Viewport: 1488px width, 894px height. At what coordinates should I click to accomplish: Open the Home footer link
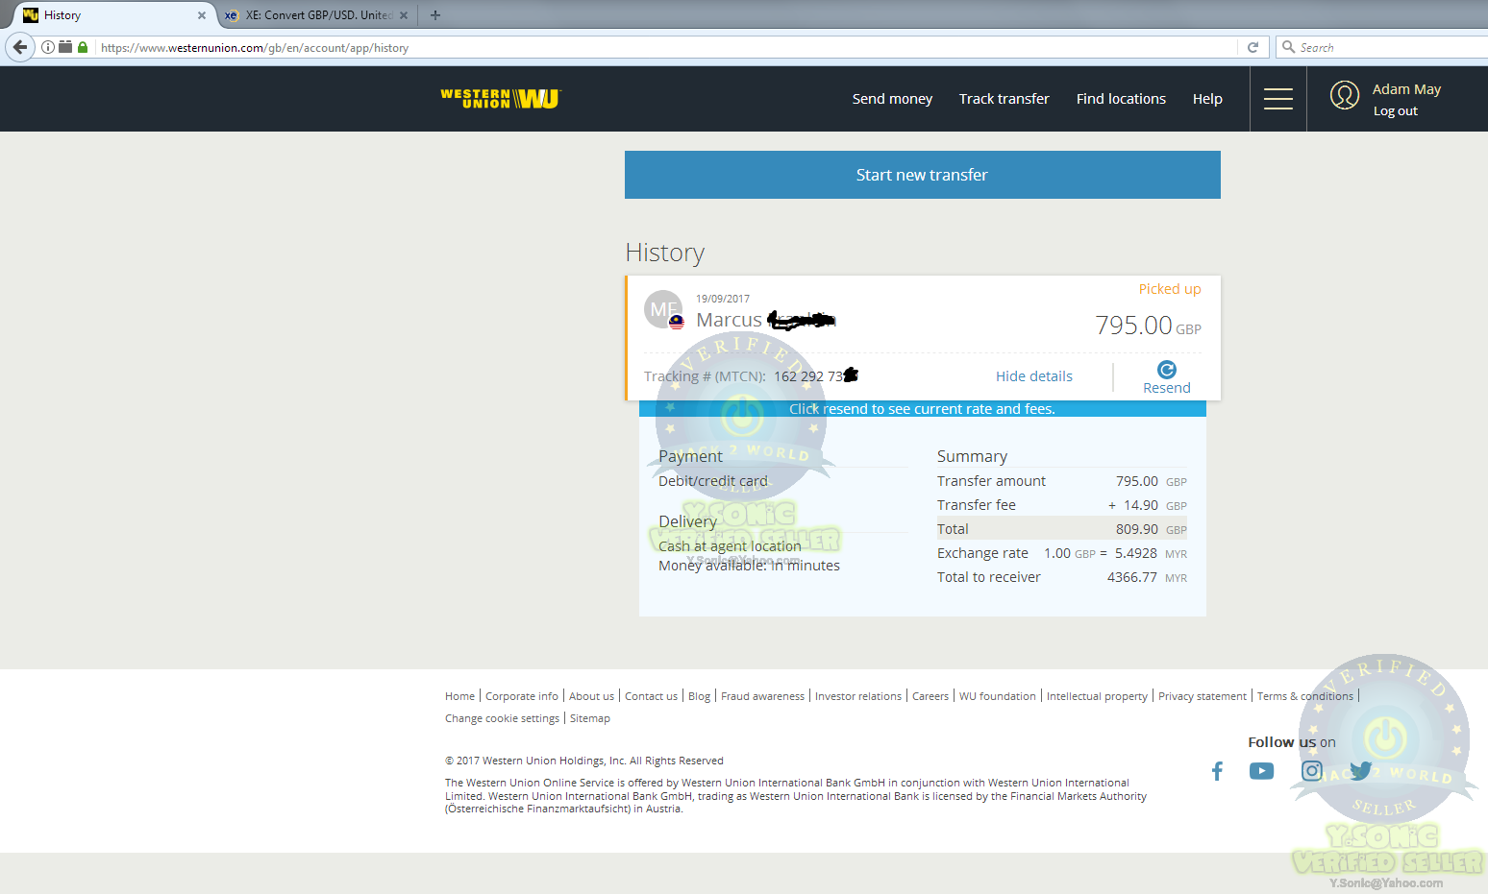tap(459, 696)
